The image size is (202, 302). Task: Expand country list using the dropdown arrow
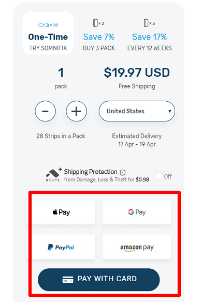(x=169, y=111)
